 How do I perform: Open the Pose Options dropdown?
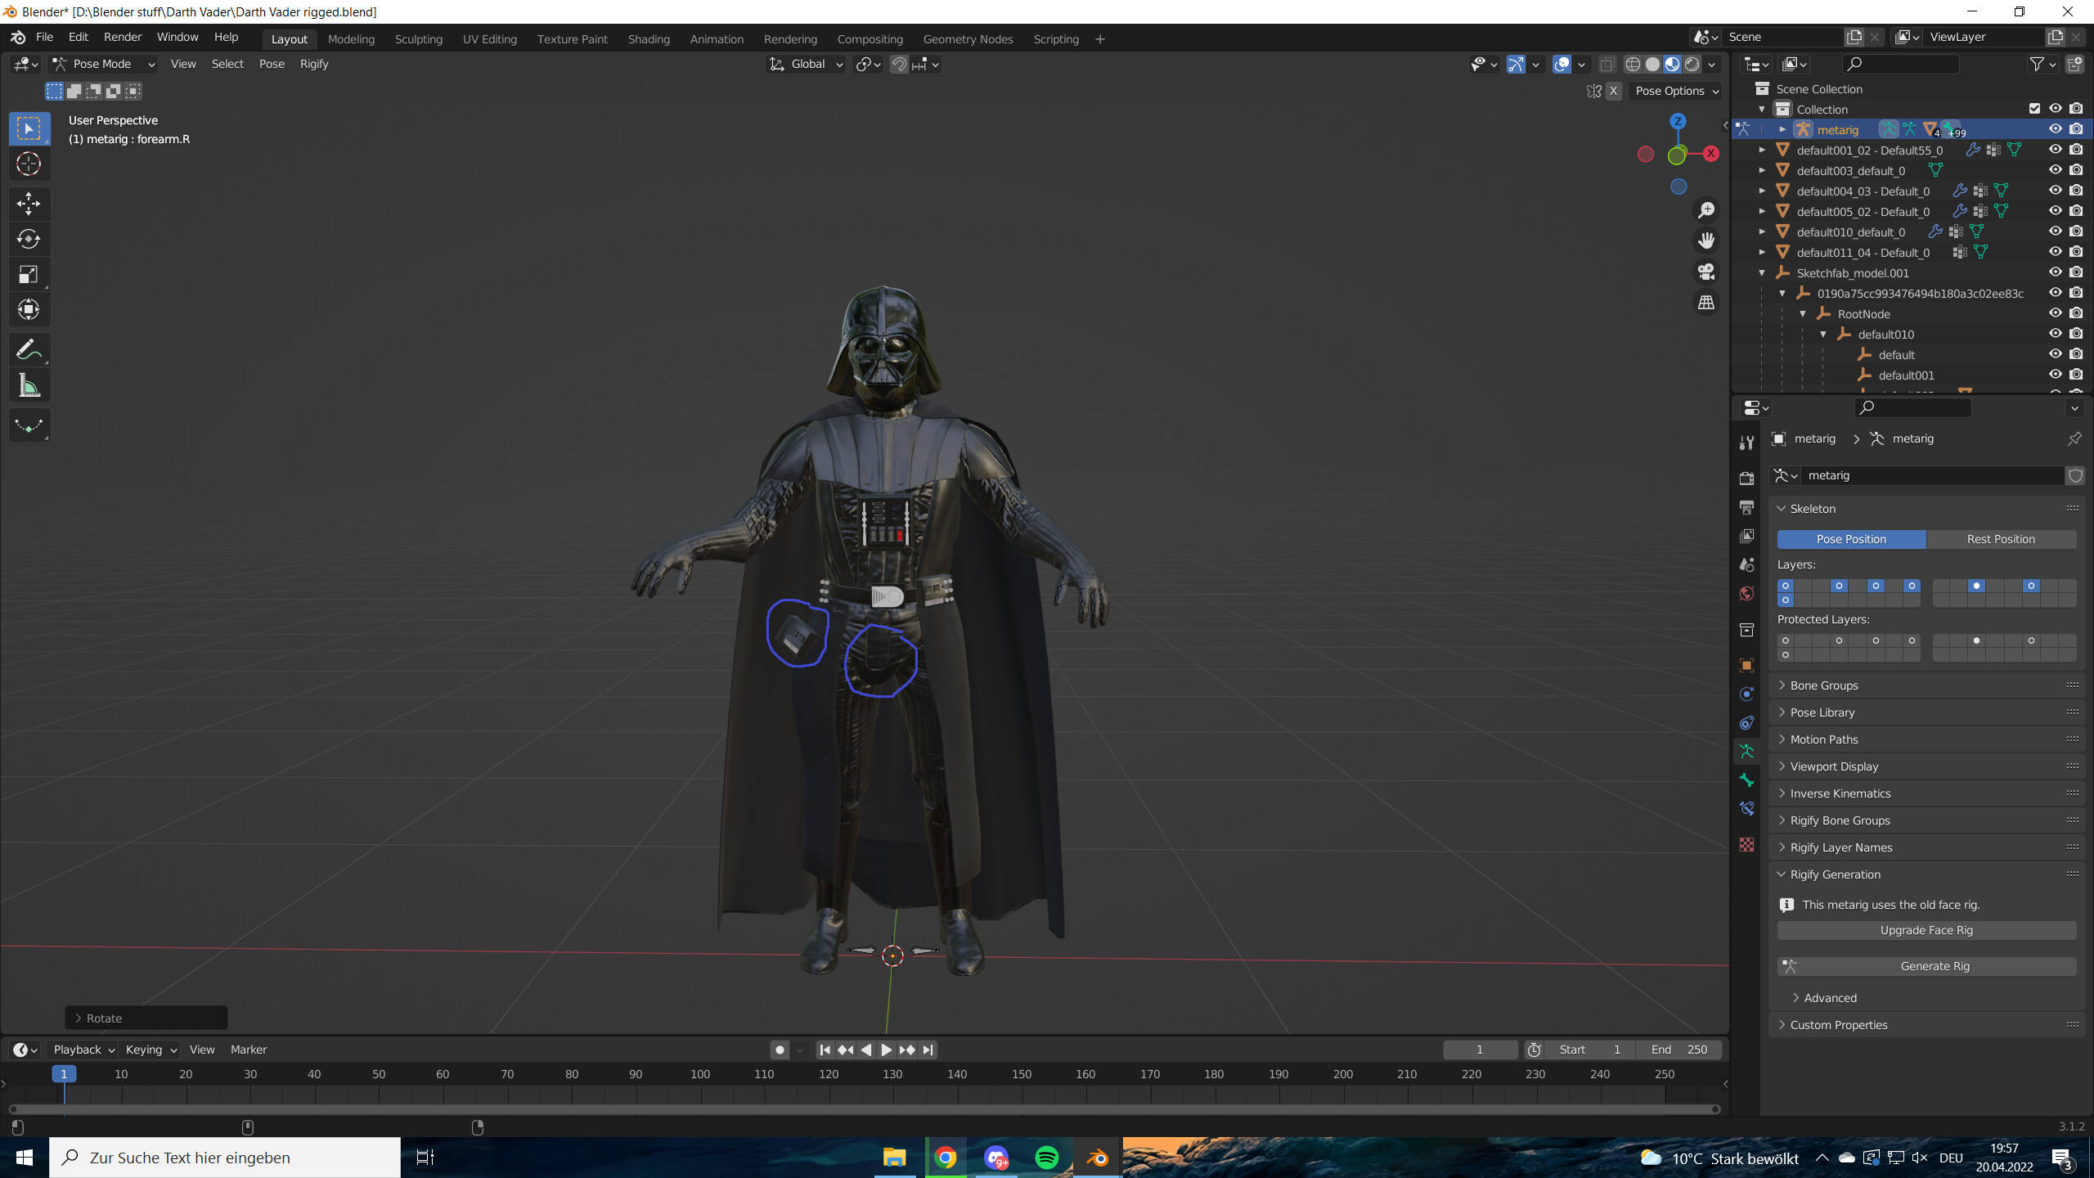pyautogui.click(x=1677, y=91)
